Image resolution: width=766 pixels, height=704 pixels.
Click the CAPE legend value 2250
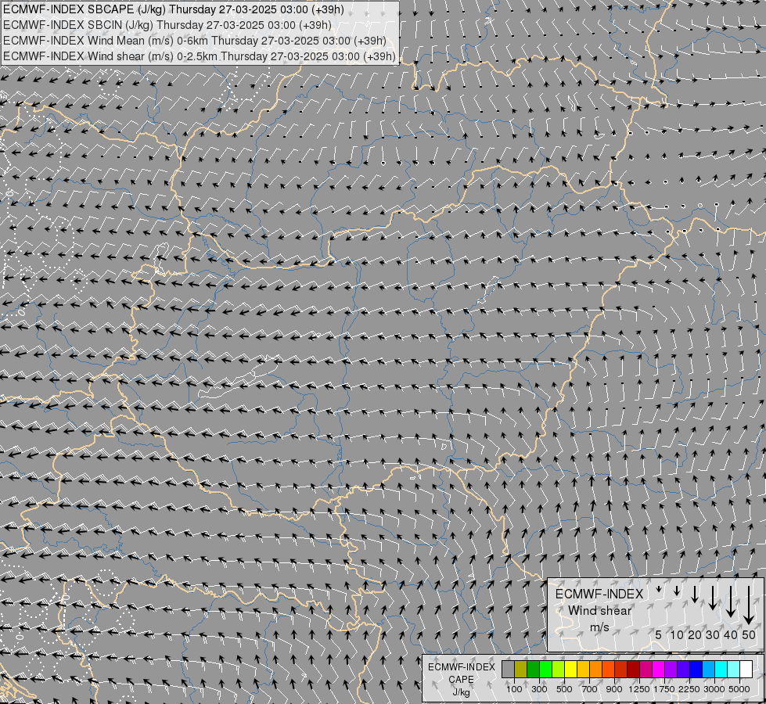tap(689, 689)
